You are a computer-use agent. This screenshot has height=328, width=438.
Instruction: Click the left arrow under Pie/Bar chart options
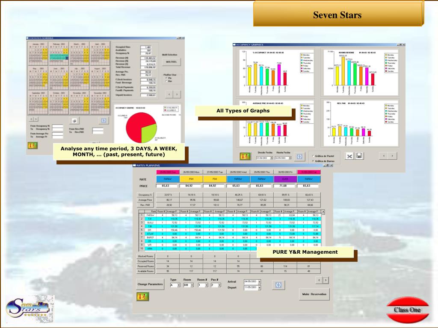pos(169,94)
